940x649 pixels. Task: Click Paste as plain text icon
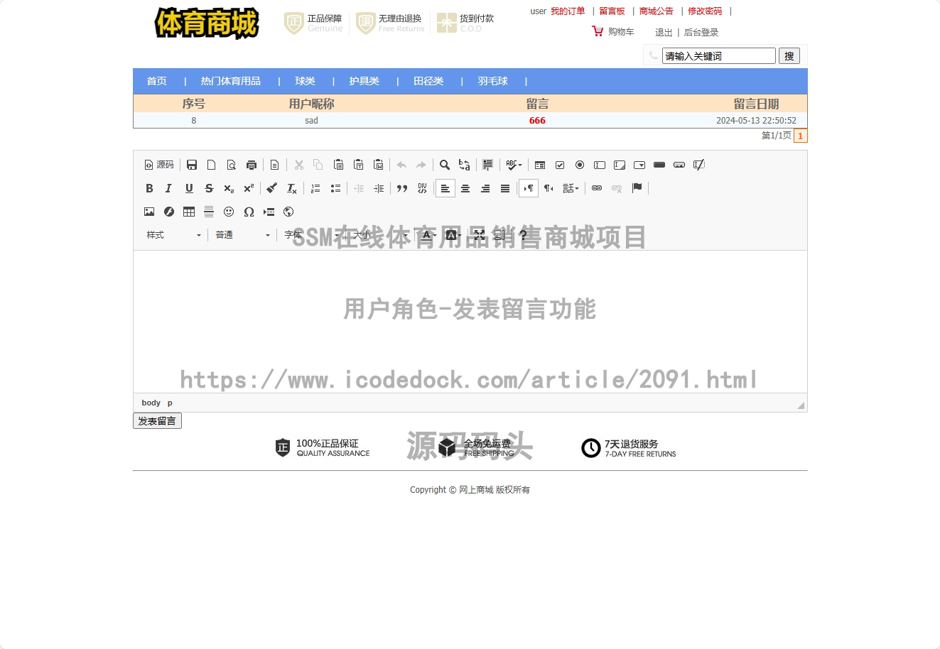click(359, 165)
